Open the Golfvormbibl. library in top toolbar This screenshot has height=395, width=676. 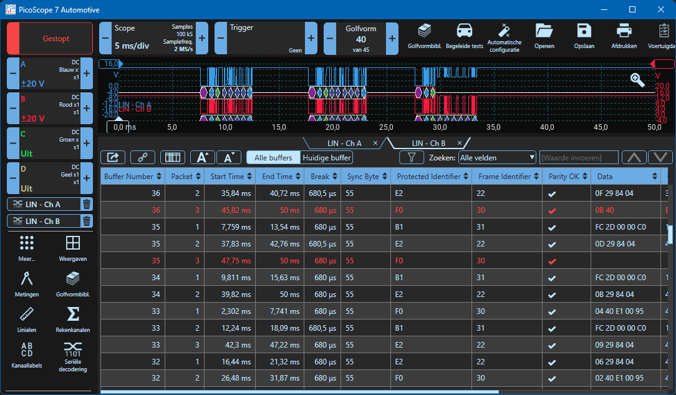[424, 36]
